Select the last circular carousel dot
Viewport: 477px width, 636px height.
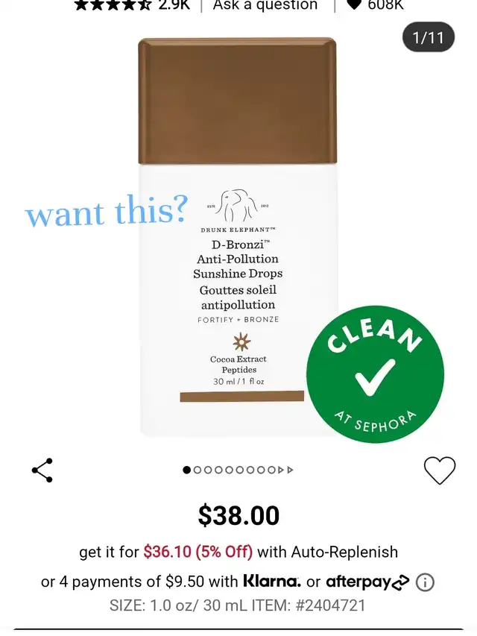pos(271,470)
